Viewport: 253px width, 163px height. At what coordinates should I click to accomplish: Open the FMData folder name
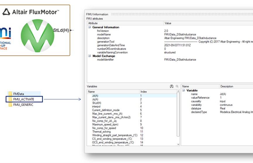(x=18, y=94)
